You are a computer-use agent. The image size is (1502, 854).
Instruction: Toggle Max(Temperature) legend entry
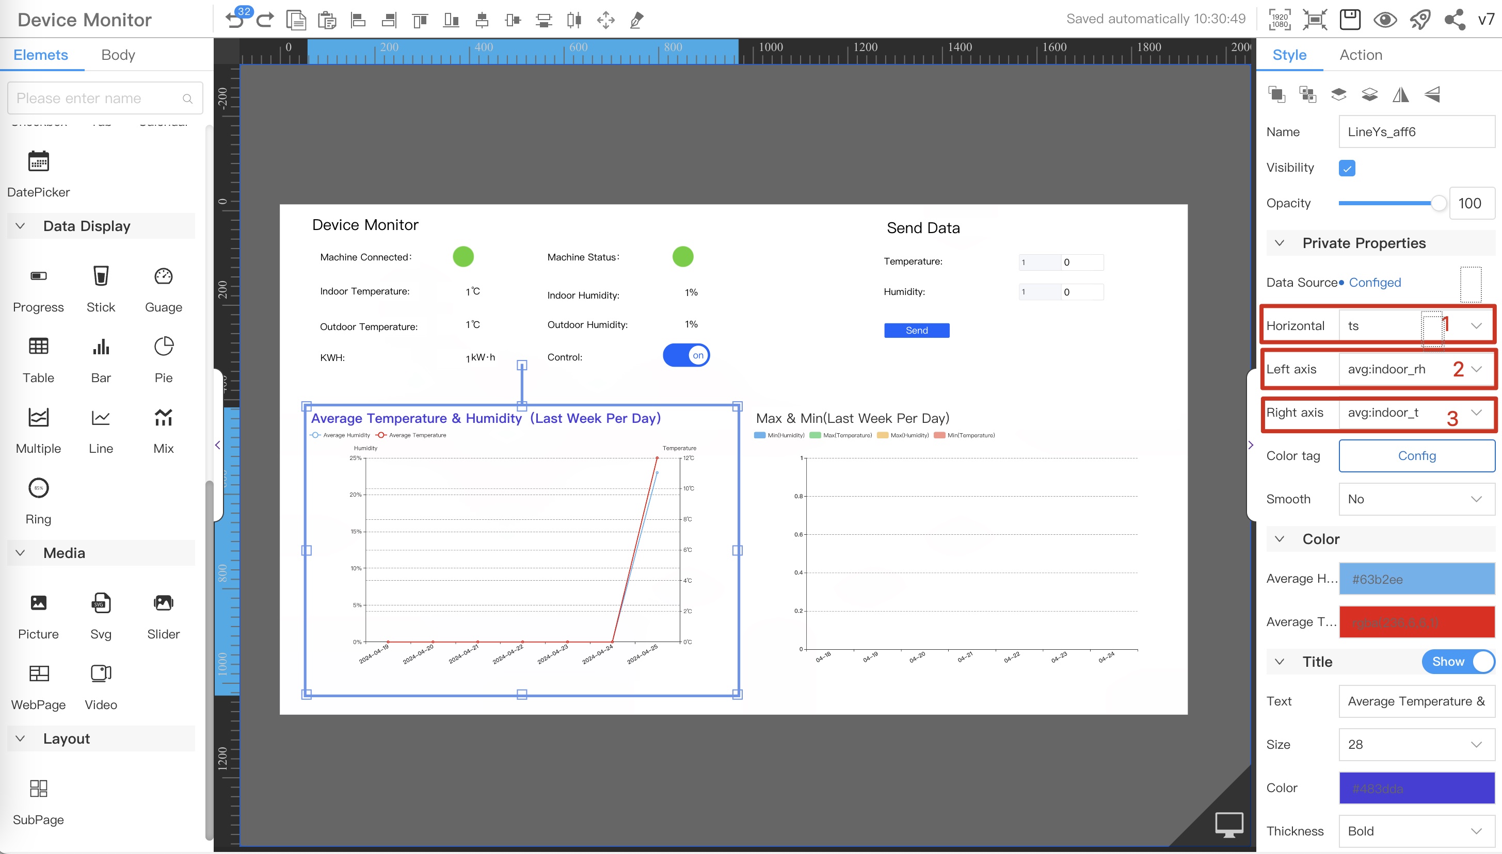coord(840,435)
